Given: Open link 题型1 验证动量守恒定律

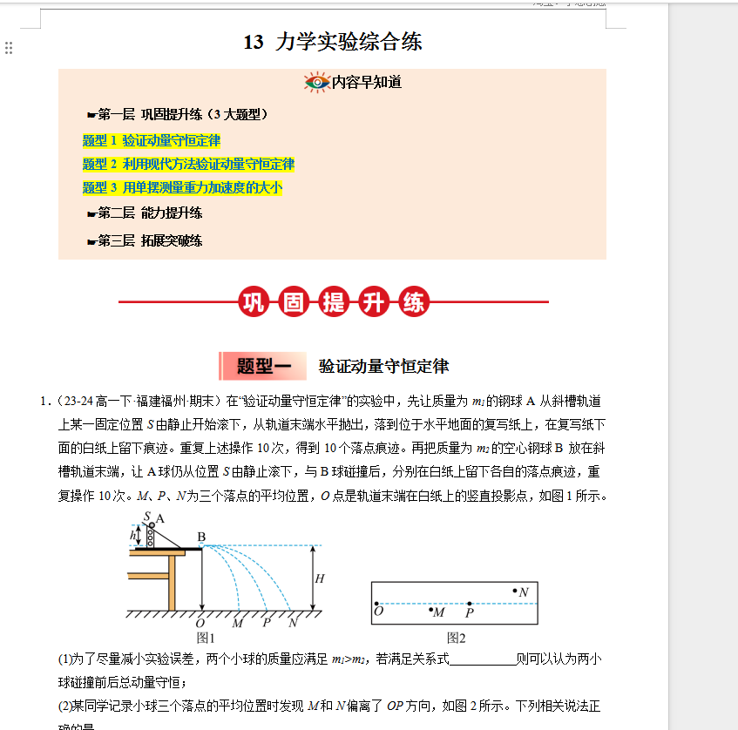Looking at the screenshot, I should [x=152, y=141].
